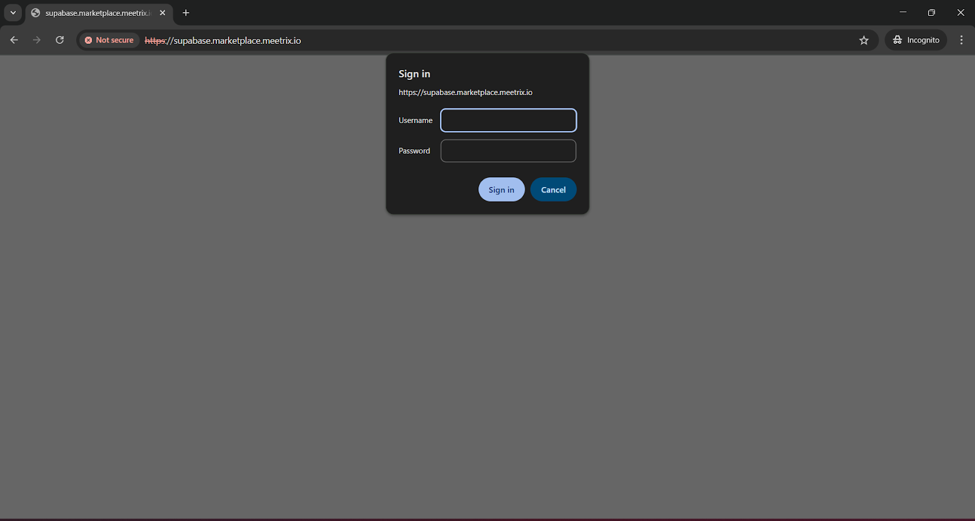Click the browser forward arrow
975x521 pixels.
37,40
